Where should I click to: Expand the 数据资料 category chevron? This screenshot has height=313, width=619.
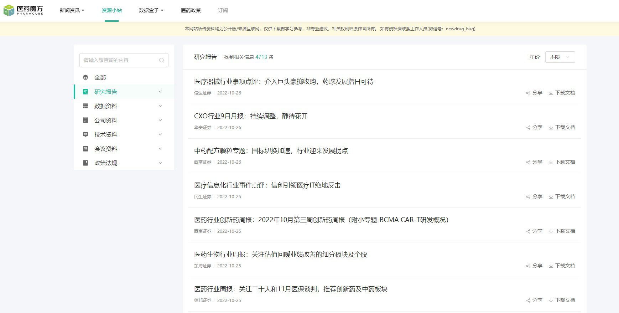(160, 106)
